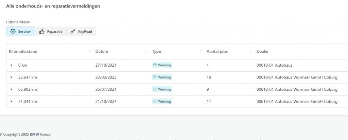Toggle the Service- history filter

21,31
